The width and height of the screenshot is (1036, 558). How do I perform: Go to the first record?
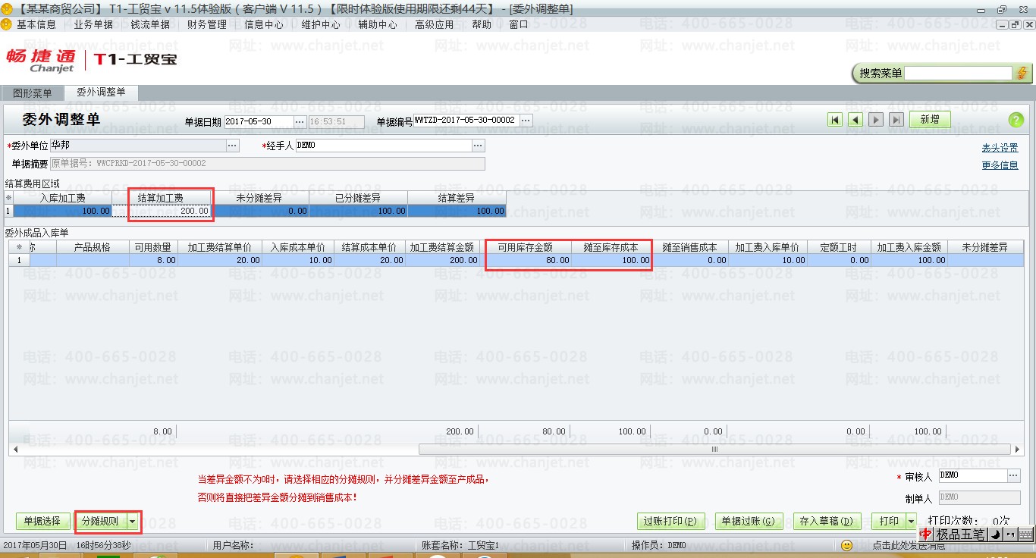(x=835, y=120)
